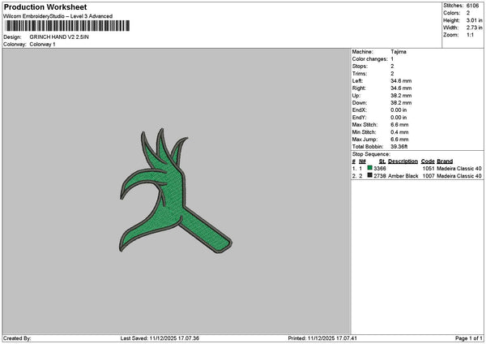Click the Max Jump value '6.6 mm'
Screen dimensions: 486x344
pyautogui.click(x=399, y=140)
